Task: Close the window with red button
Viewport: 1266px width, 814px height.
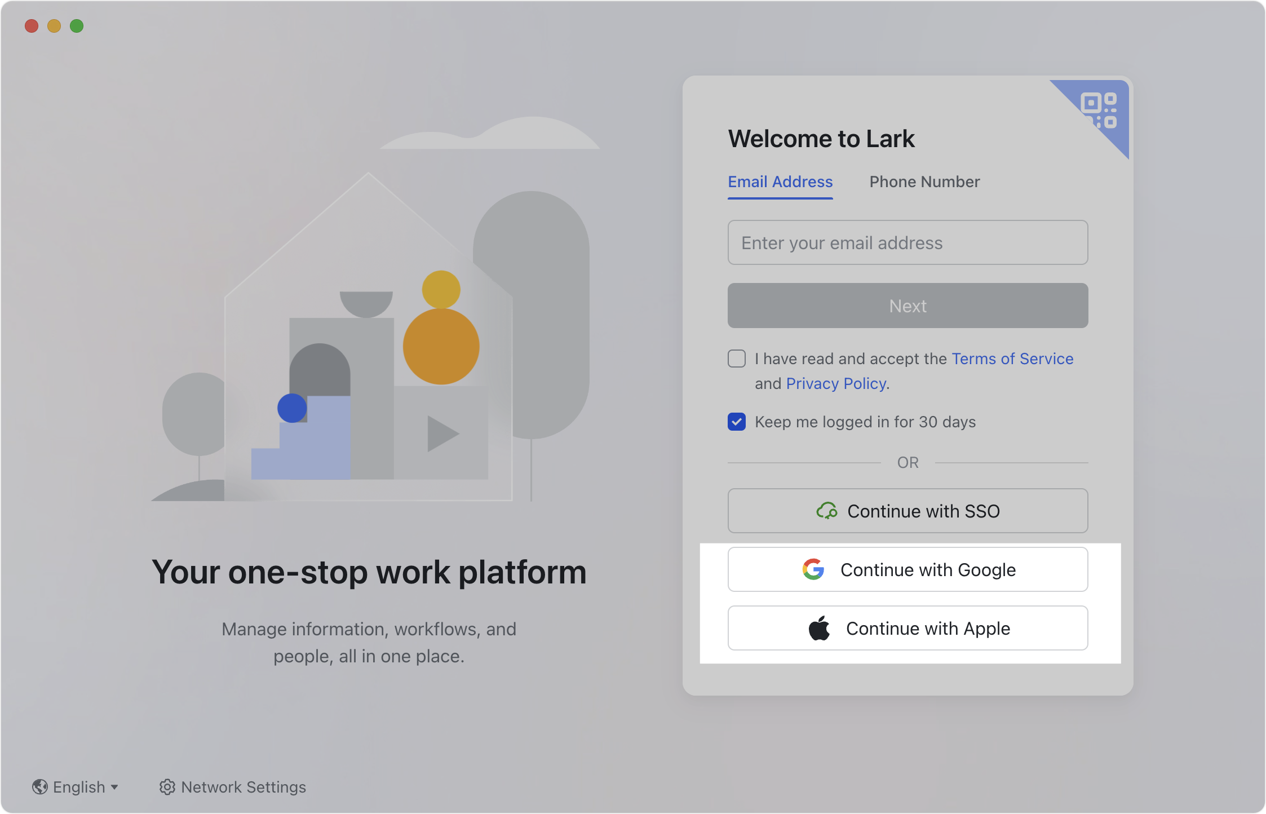Action: (32, 26)
